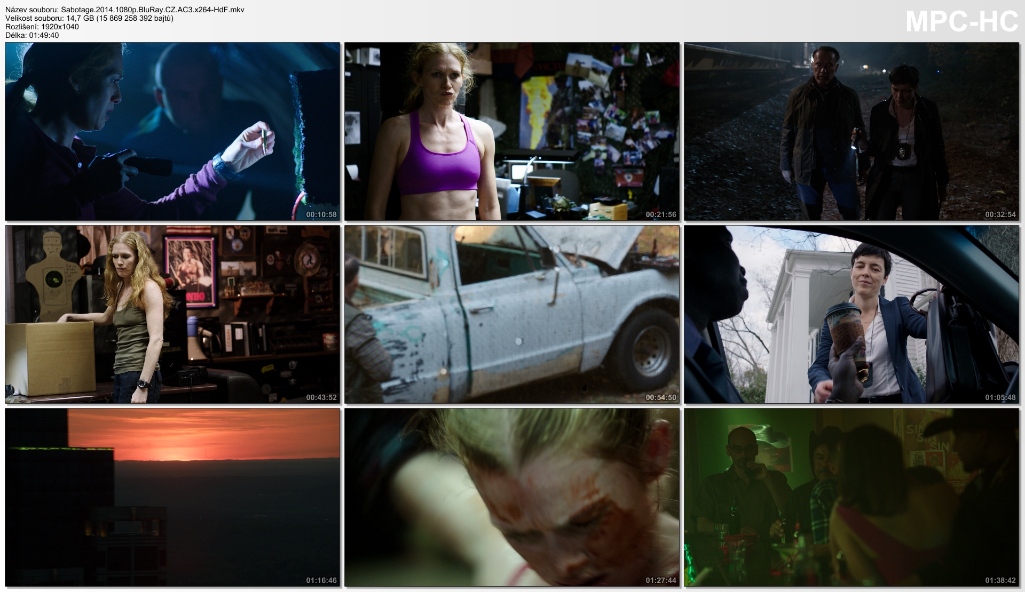Click the 01:05:48 timestamp label
The width and height of the screenshot is (1025, 592).
coord(1000,397)
